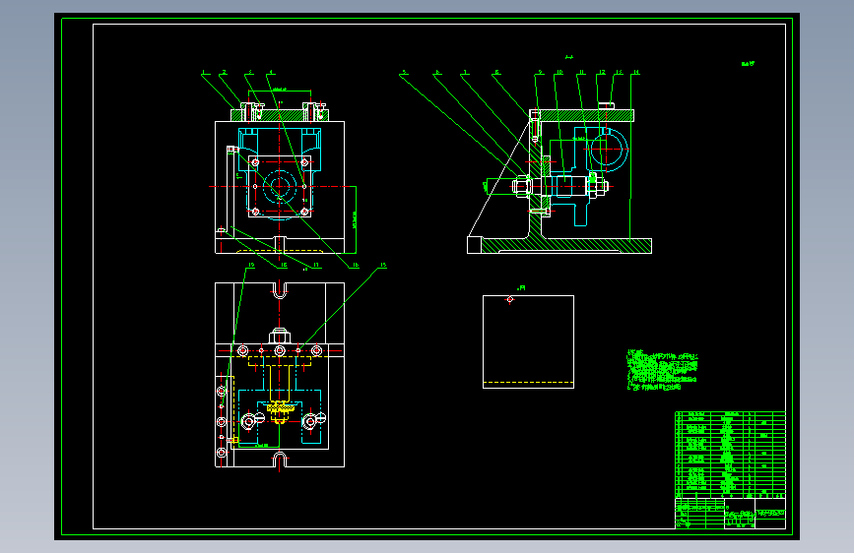Click the small label at top right corner

(748, 64)
